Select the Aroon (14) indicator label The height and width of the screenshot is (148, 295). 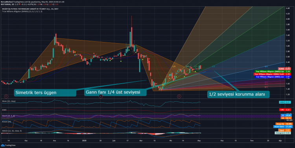point(7,122)
